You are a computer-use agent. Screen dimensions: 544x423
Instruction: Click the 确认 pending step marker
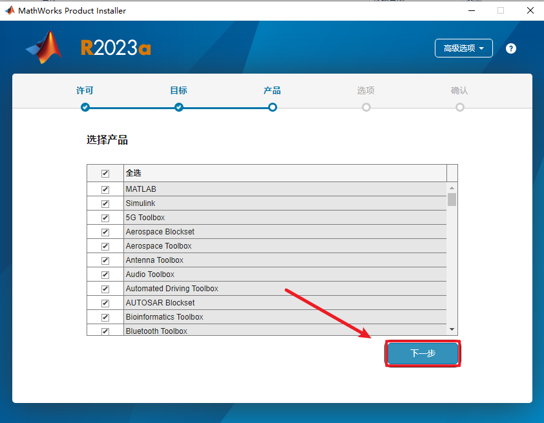[460, 107]
